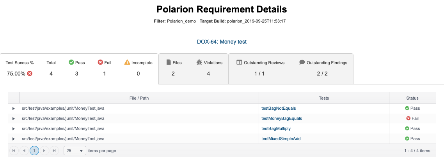Click the MoneyTest.java path in testMixedSimpleAdd row
Viewport: 444px width, 165px height.
pos(63,139)
